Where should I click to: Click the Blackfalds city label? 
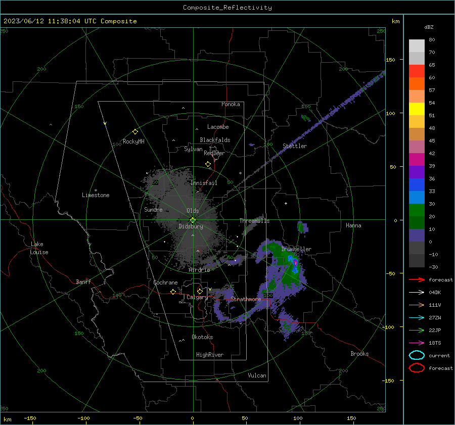tap(215, 140)
